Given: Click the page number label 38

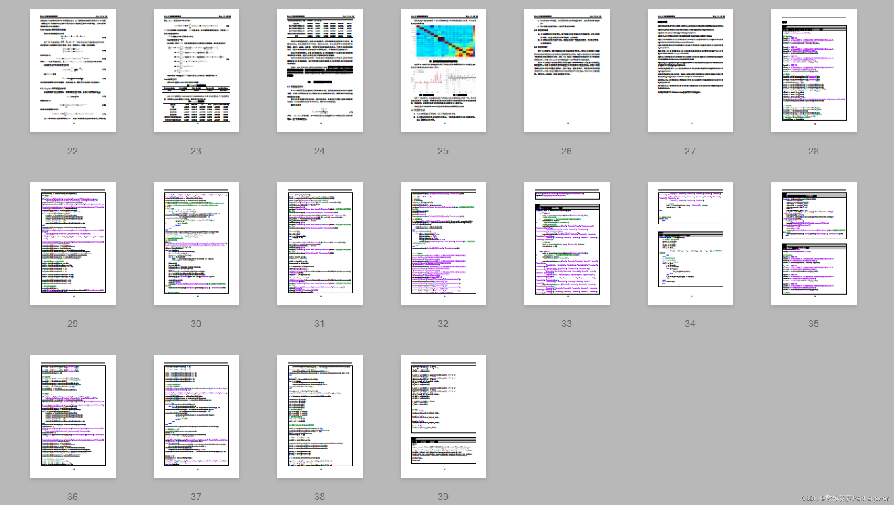Looking at the screenshot, I should coord(320,497).
